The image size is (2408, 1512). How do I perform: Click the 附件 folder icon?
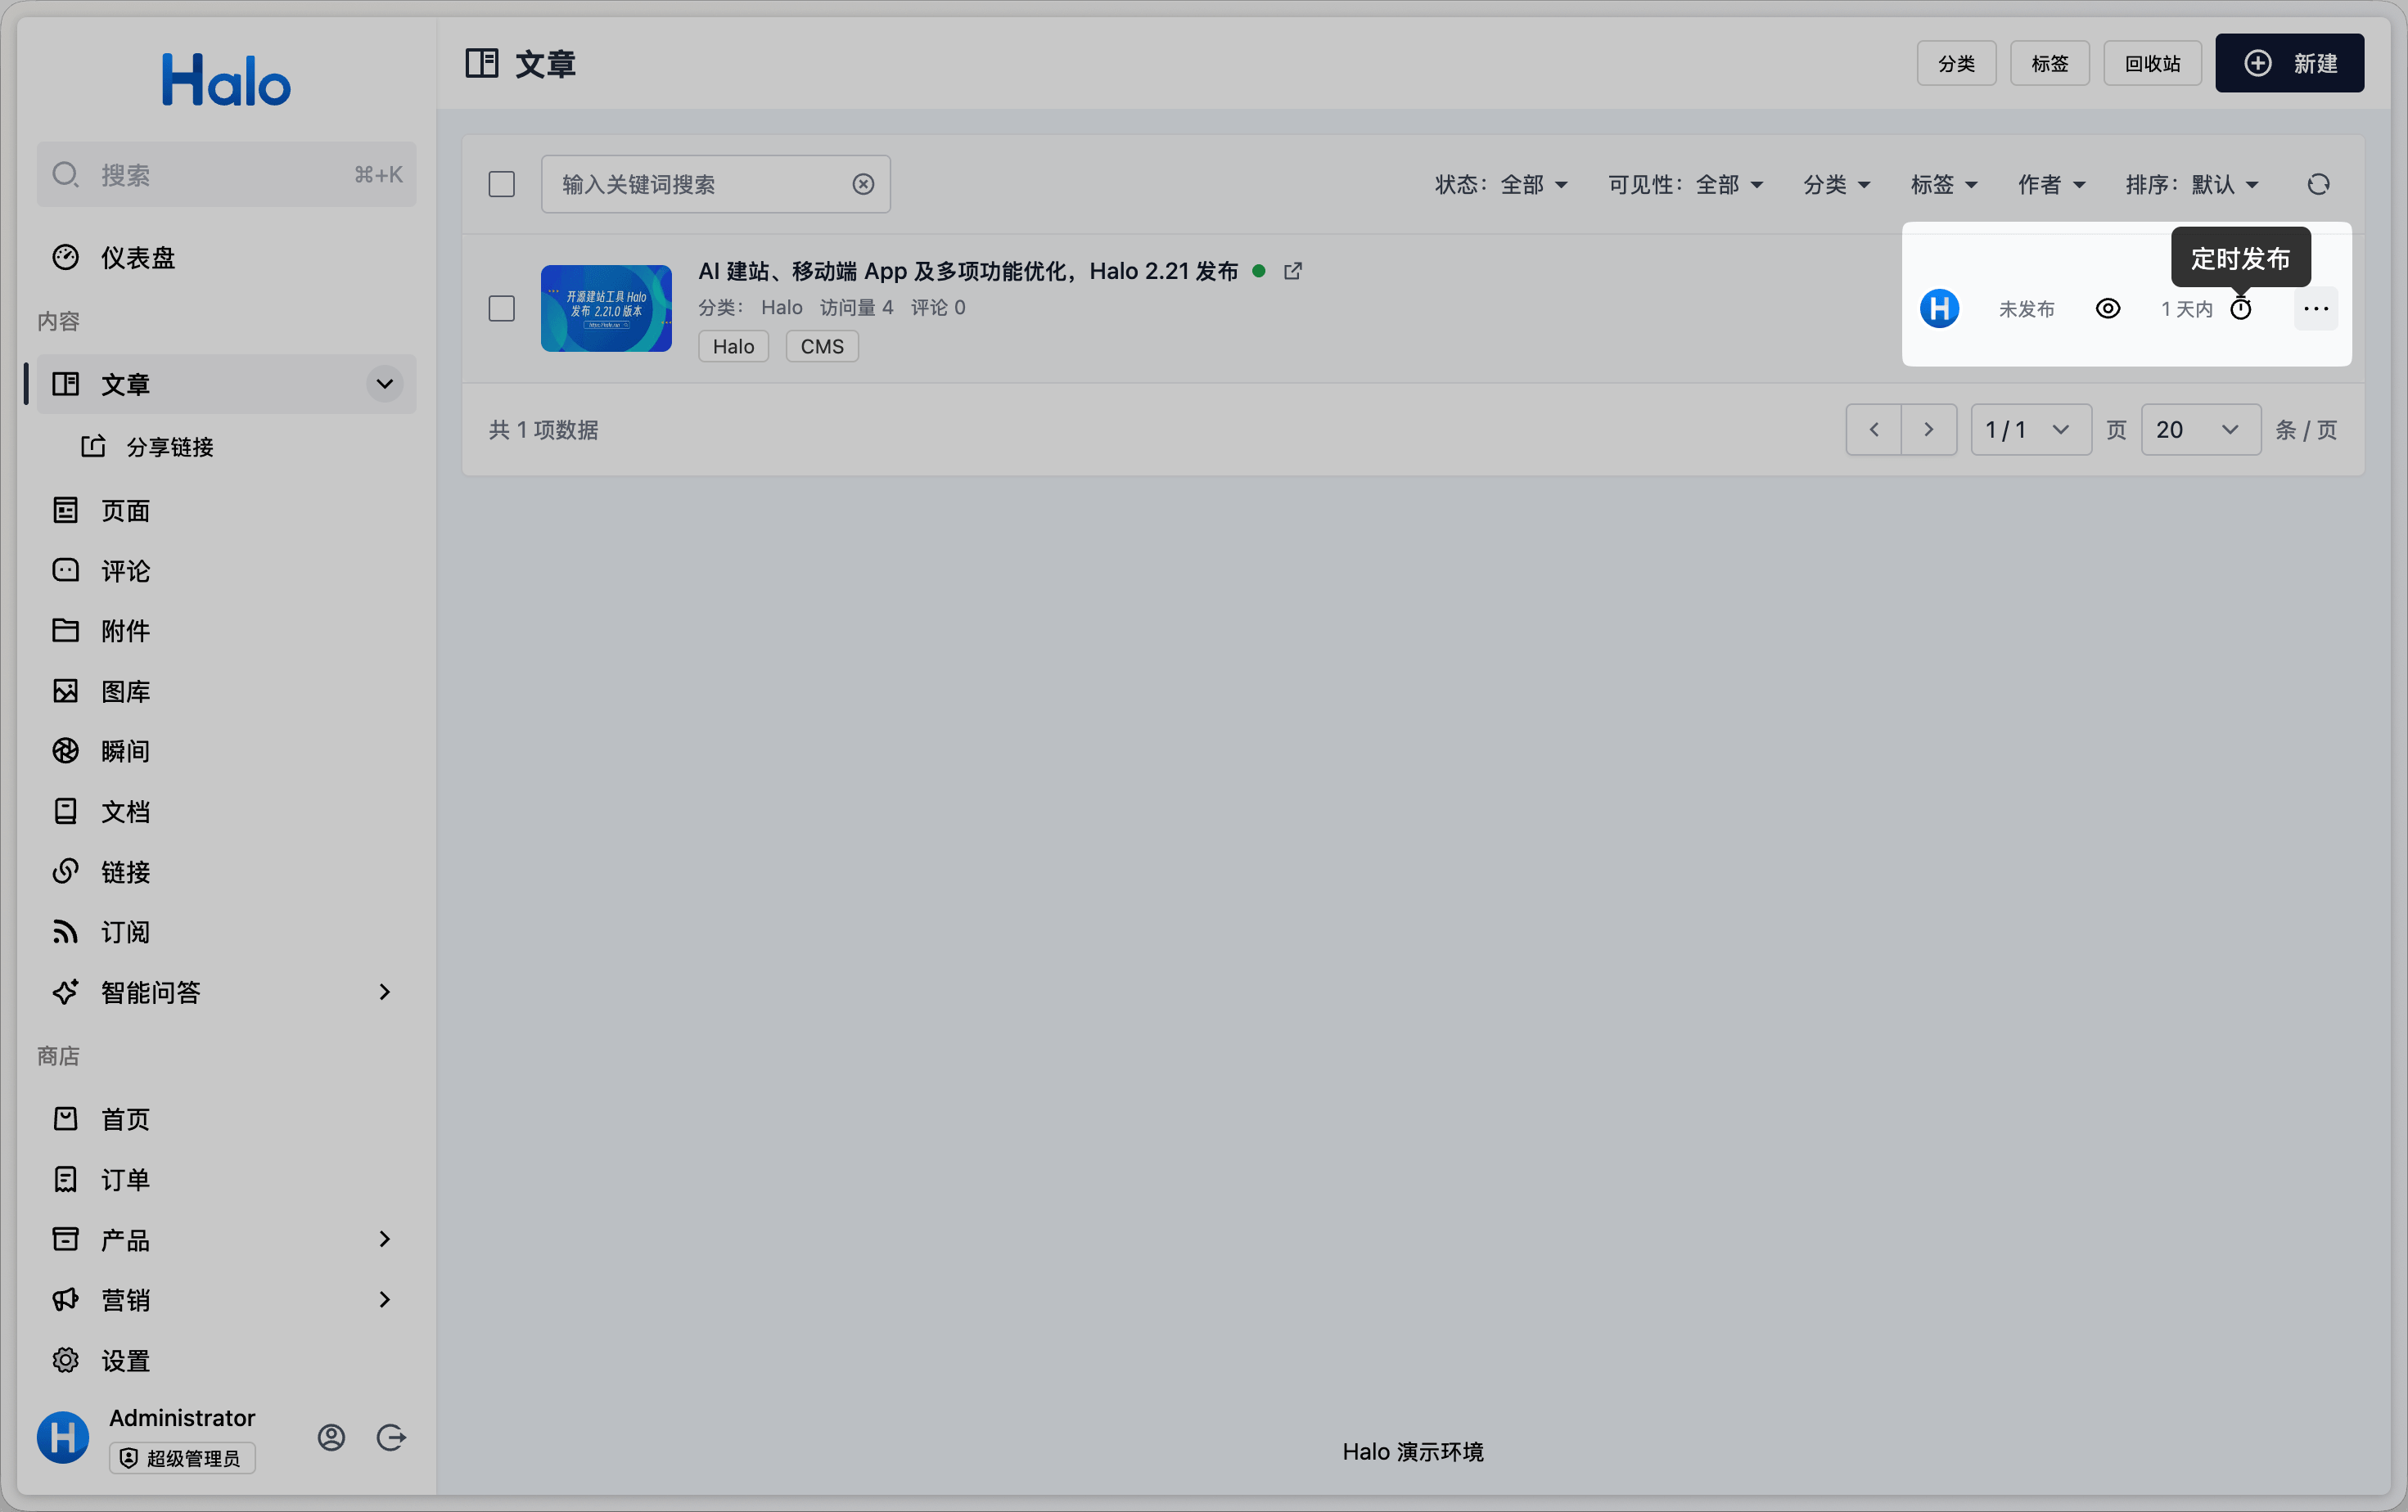tap(66, 631)
